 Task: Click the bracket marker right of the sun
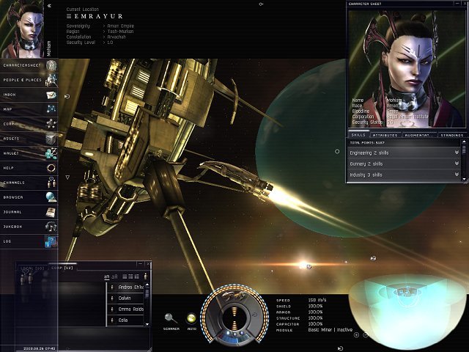click(x=373, y=258)
